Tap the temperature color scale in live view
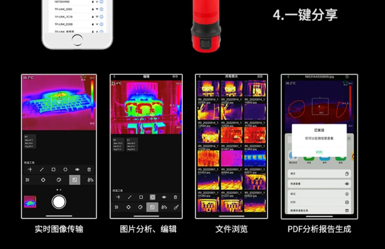This screenshot has height=249, width=385. 92,101
